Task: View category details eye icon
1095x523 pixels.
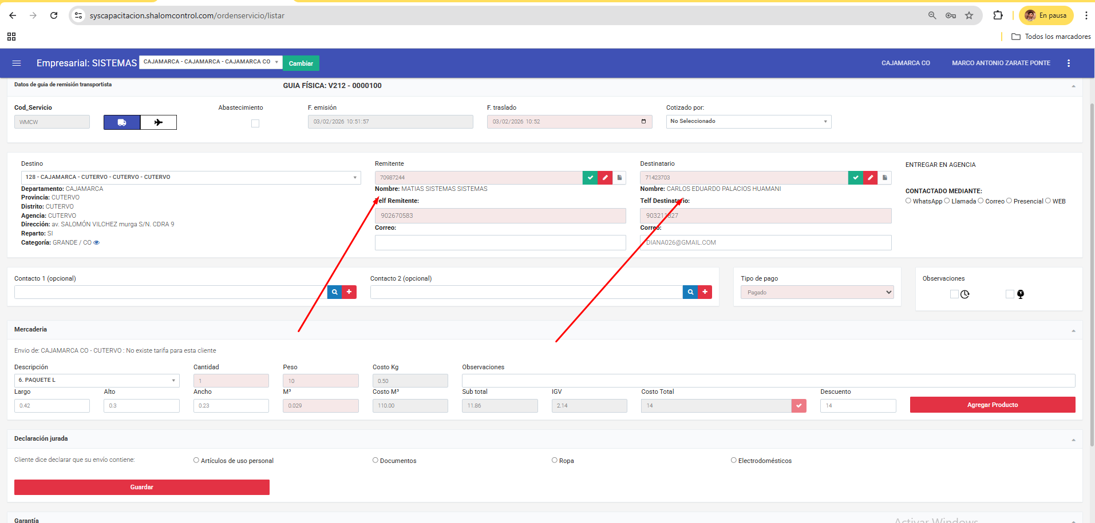Action: pyautogui.click(x=97, y=243)
